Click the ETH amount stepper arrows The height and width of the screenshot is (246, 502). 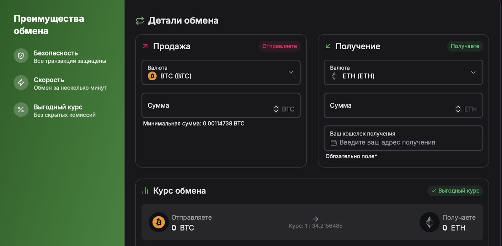[458, 109]
